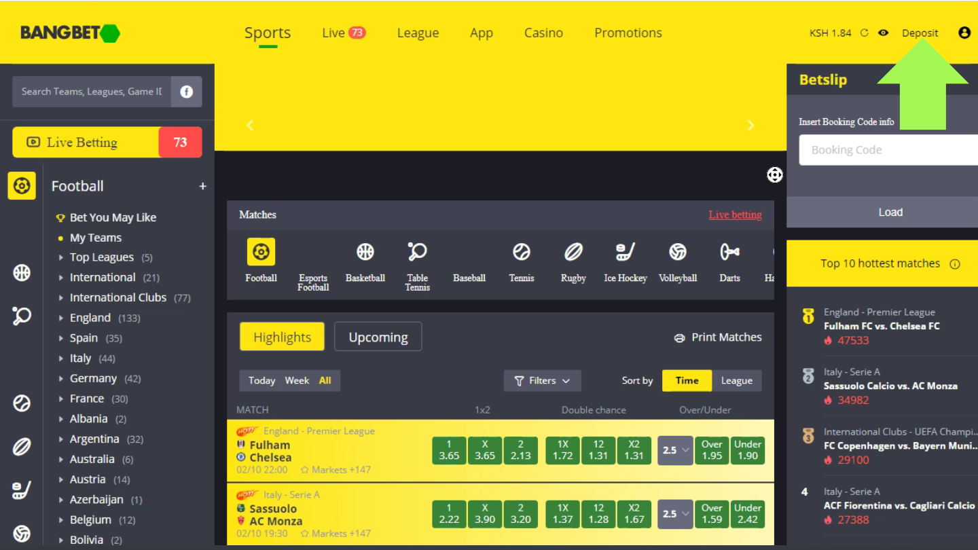Open the Filters dropdown
The height and width of the screenshot is (550, 978).
pyautogui.click(x=542, y=381)
